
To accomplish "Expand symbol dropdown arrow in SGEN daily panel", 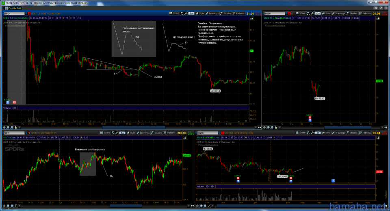I will coord(219,133).
